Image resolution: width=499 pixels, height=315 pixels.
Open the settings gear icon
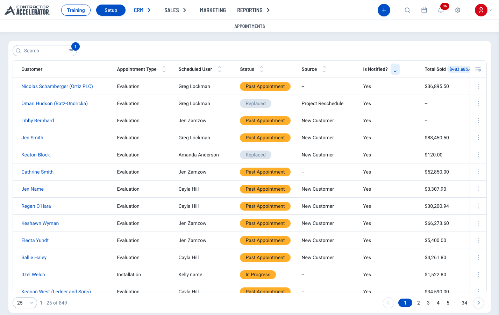click(458, 10)
